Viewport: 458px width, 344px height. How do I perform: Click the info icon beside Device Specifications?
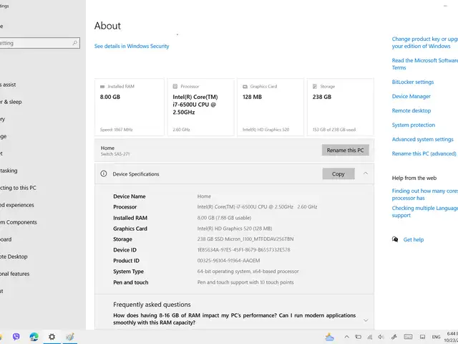point(103,173)
